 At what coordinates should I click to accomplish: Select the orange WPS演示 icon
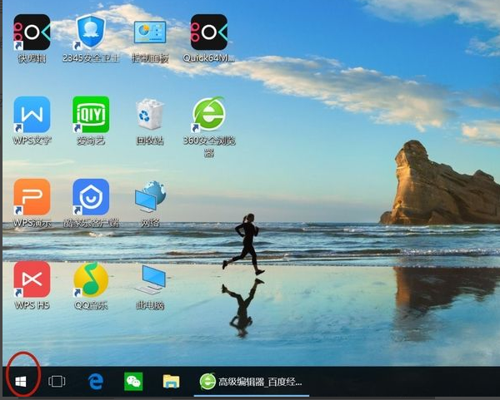point(32,197)
